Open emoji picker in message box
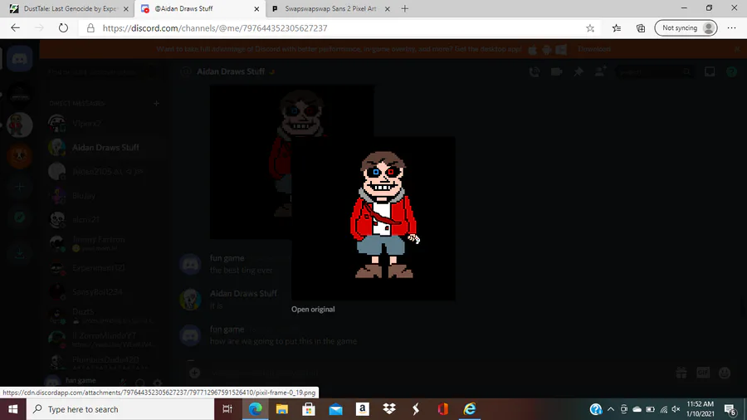The width and height of the screenshot is (747, 420). pos(725,373)
